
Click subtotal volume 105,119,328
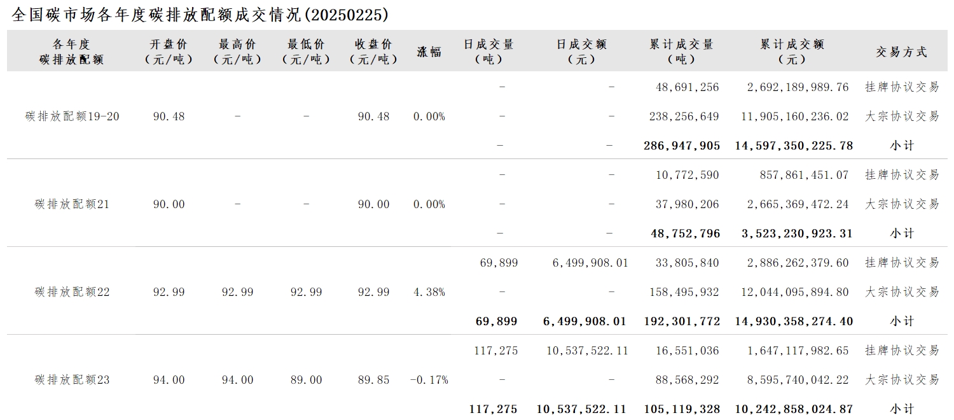click(682, 409)
